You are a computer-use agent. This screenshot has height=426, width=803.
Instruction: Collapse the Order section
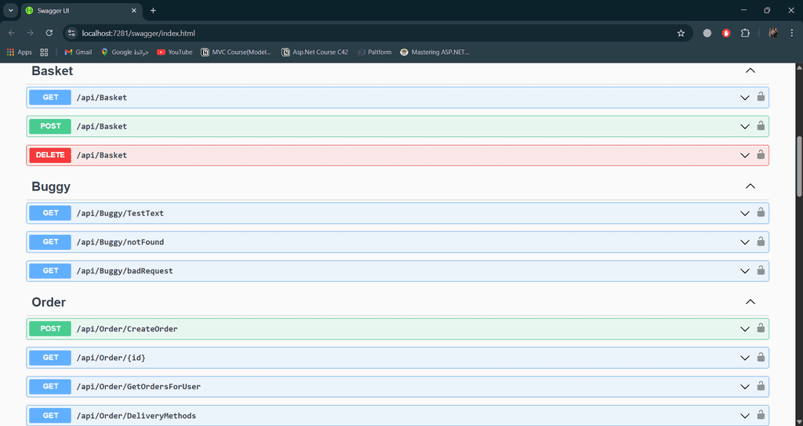click(x=750, y=302)
